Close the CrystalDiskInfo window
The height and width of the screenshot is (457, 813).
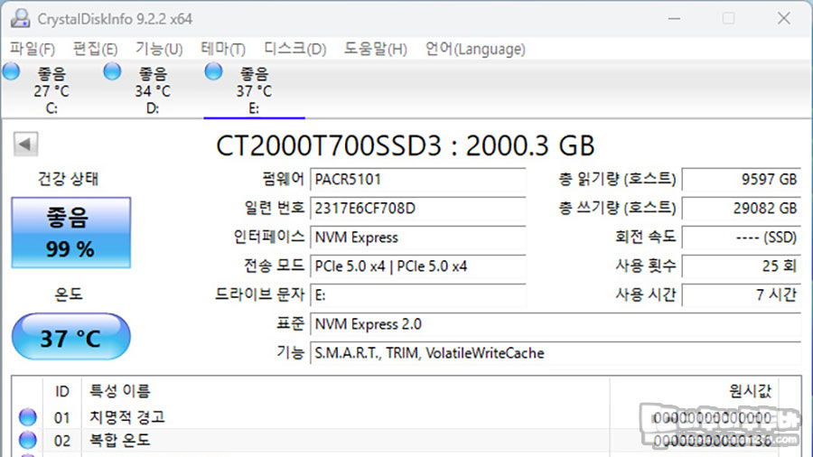click(x=784, y=19)
